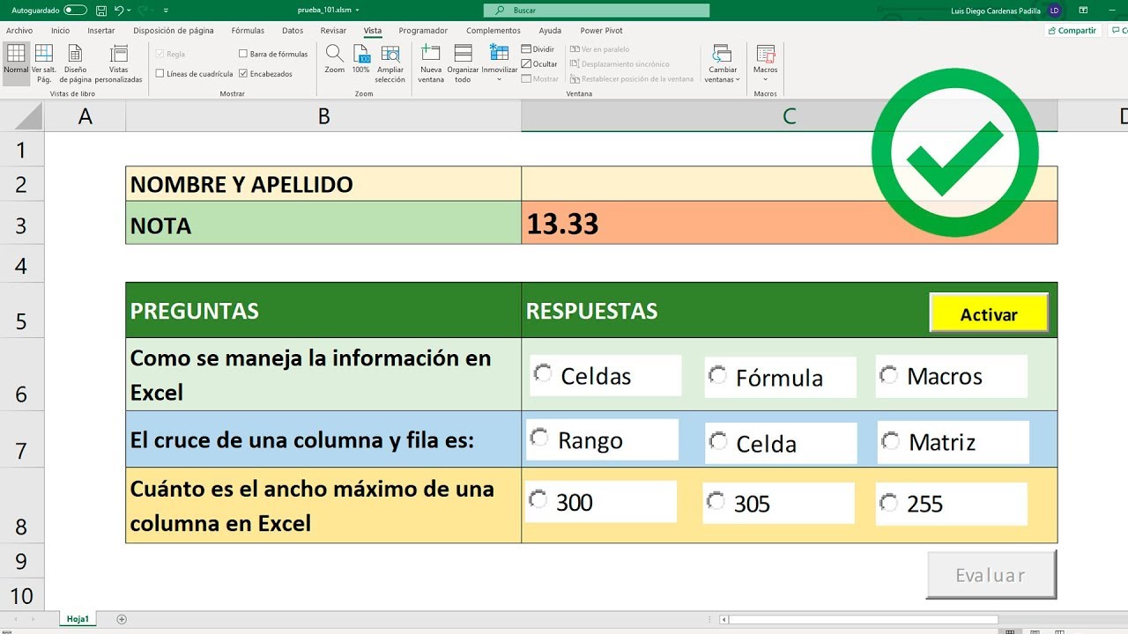This screenshot has width=1128, height=634.
Task: Click the Evaluar button
Action: tap(991, 575)
